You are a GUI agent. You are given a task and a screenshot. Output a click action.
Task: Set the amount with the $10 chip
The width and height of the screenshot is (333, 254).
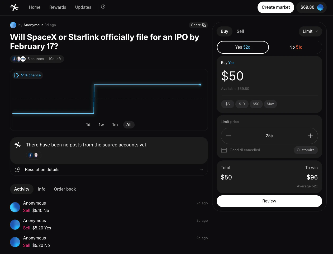[242, 104]
